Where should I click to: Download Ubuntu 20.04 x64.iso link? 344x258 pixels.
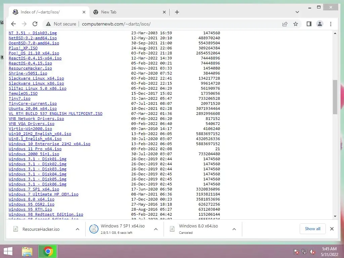[x=33, y=109]
